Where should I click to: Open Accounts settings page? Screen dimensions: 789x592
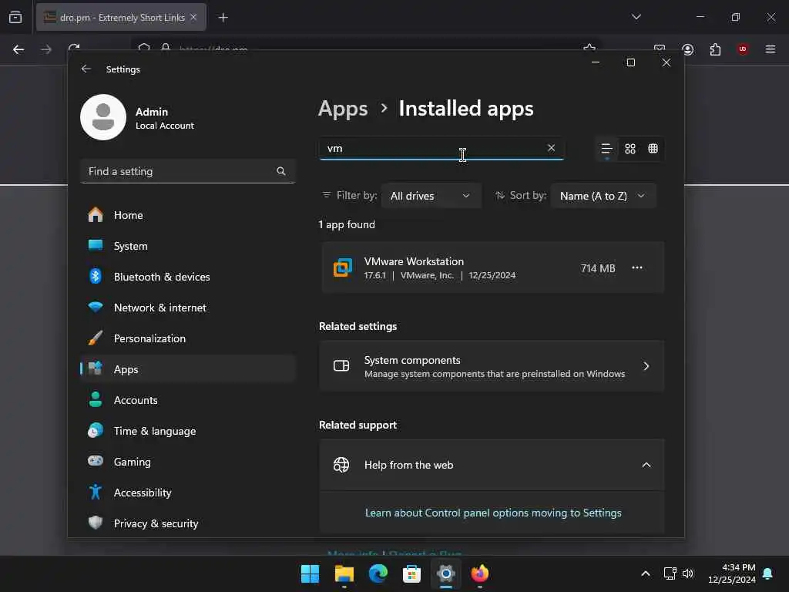point(187,400)
